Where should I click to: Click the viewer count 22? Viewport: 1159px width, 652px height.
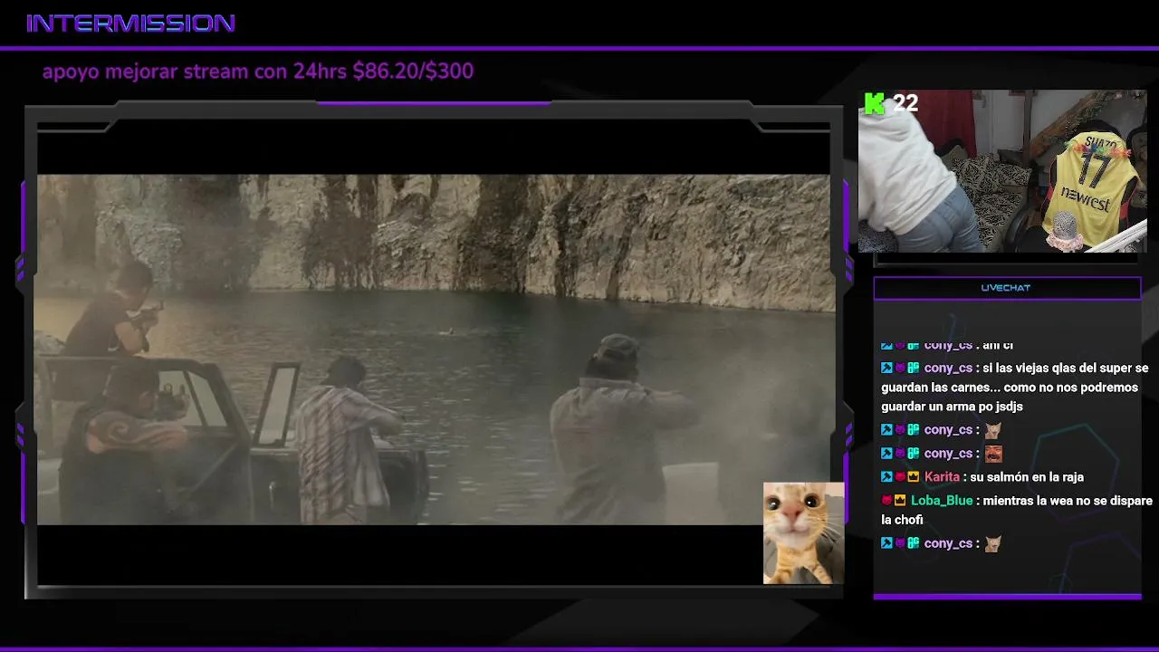click(905, 103)
